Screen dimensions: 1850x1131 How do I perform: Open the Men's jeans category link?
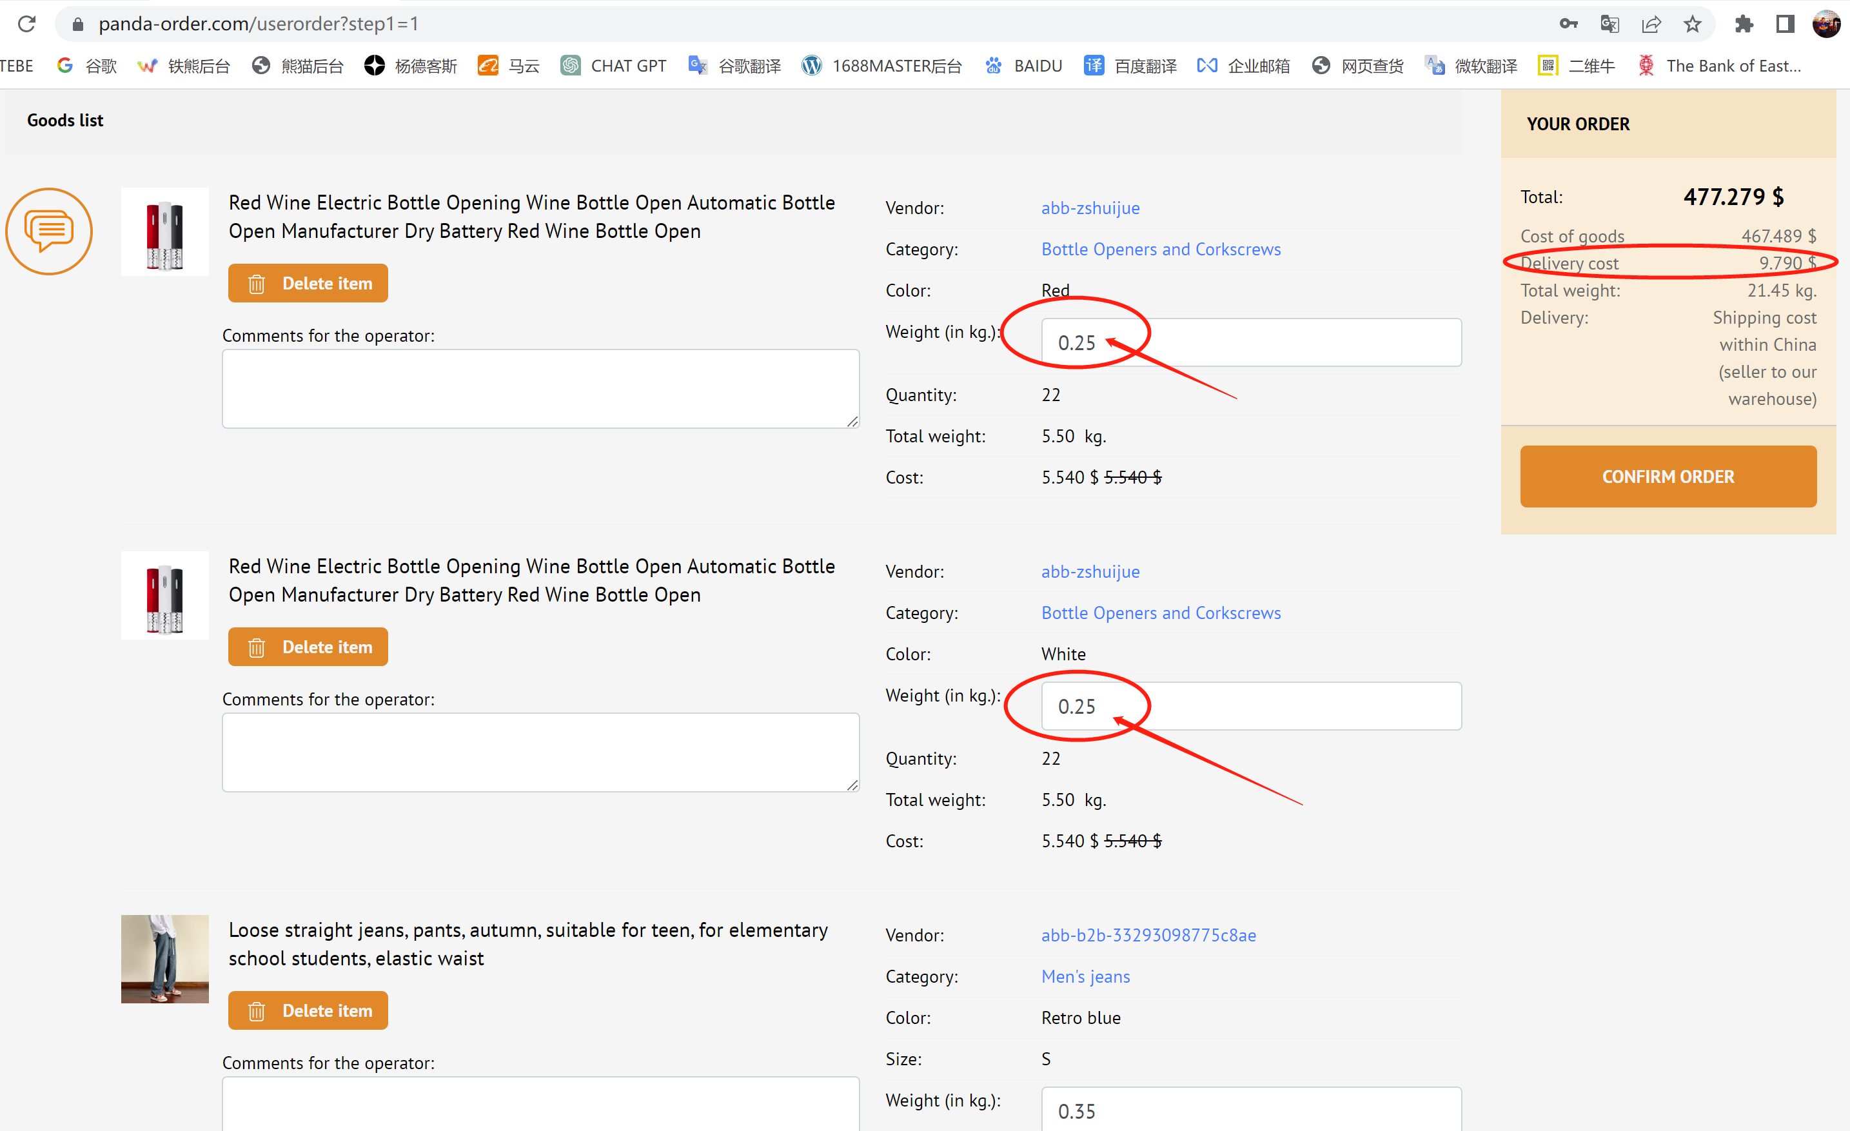coord(1086,976)
